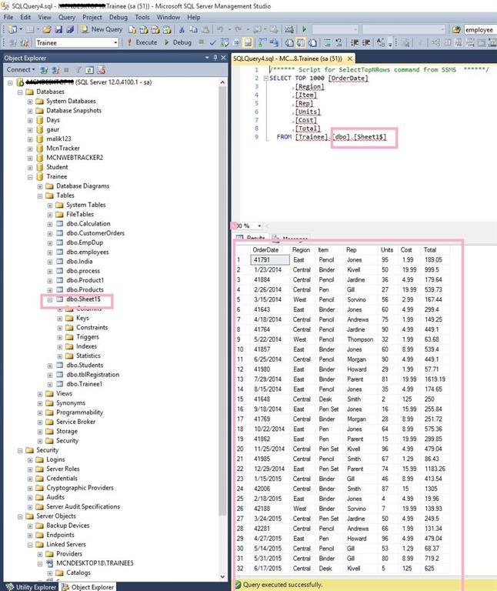
Task: Switch to Object Explorer tab at bottom
Action: click(88, 587)
